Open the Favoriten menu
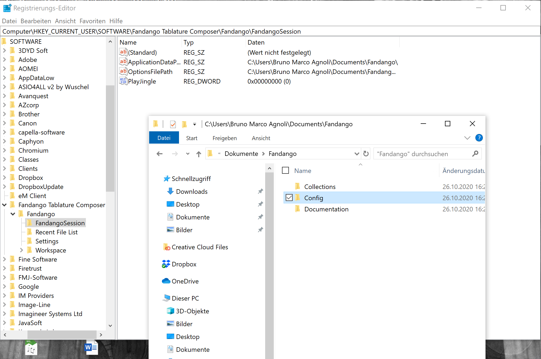 pos(92,21)
